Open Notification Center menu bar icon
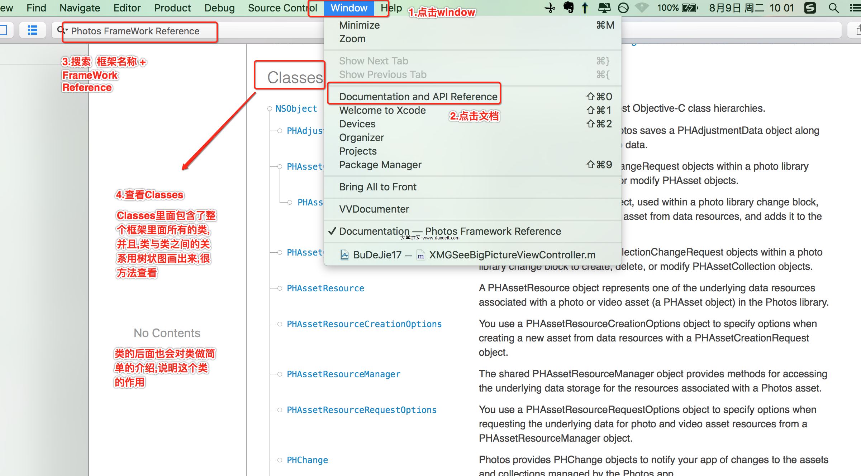Image resolution: width=861 pixels, height=476 pixels. coord(855,8)
